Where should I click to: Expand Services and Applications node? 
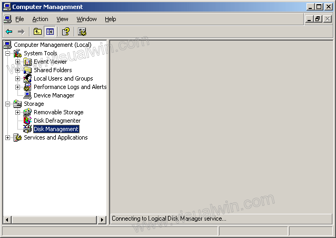[7, 137]
